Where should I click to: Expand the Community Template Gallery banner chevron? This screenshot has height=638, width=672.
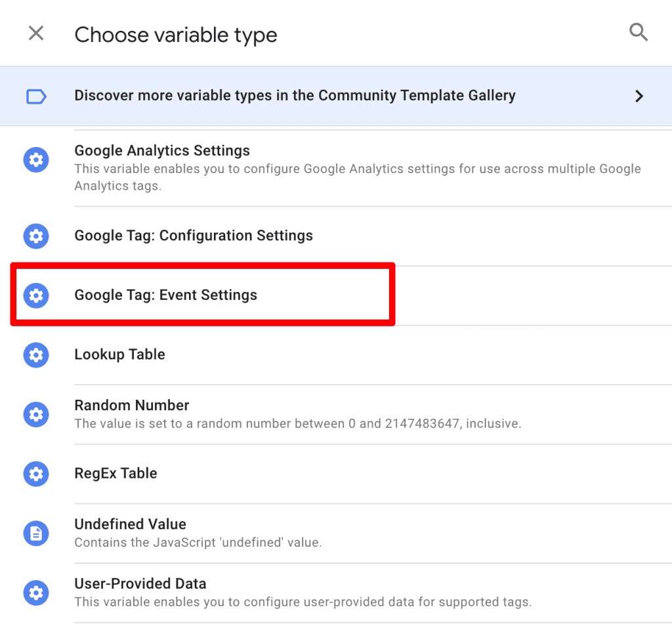639,95
